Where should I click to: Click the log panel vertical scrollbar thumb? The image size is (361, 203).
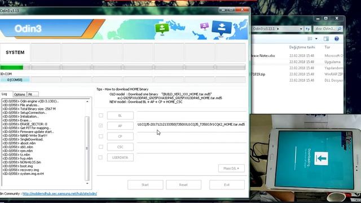(87, 148)
